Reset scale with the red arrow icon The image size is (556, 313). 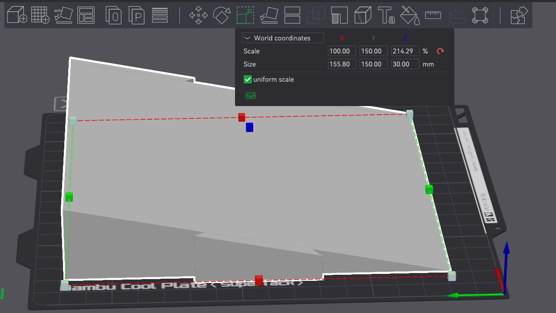pyautogui.click(x=440, y=51)
